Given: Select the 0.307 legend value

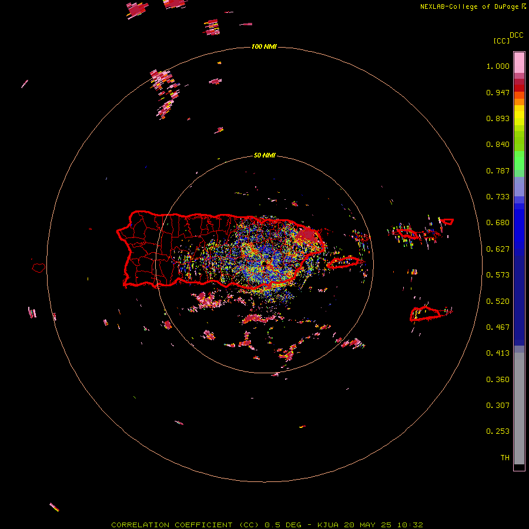Looking at the screenshot, I should pos(498,406).
